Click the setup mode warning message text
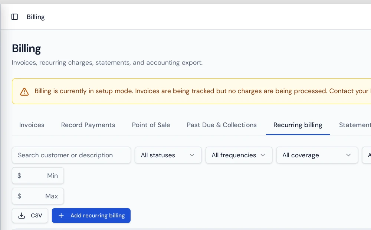The width and height of the screenshot is (371, 230). click(x=203, y=91)
